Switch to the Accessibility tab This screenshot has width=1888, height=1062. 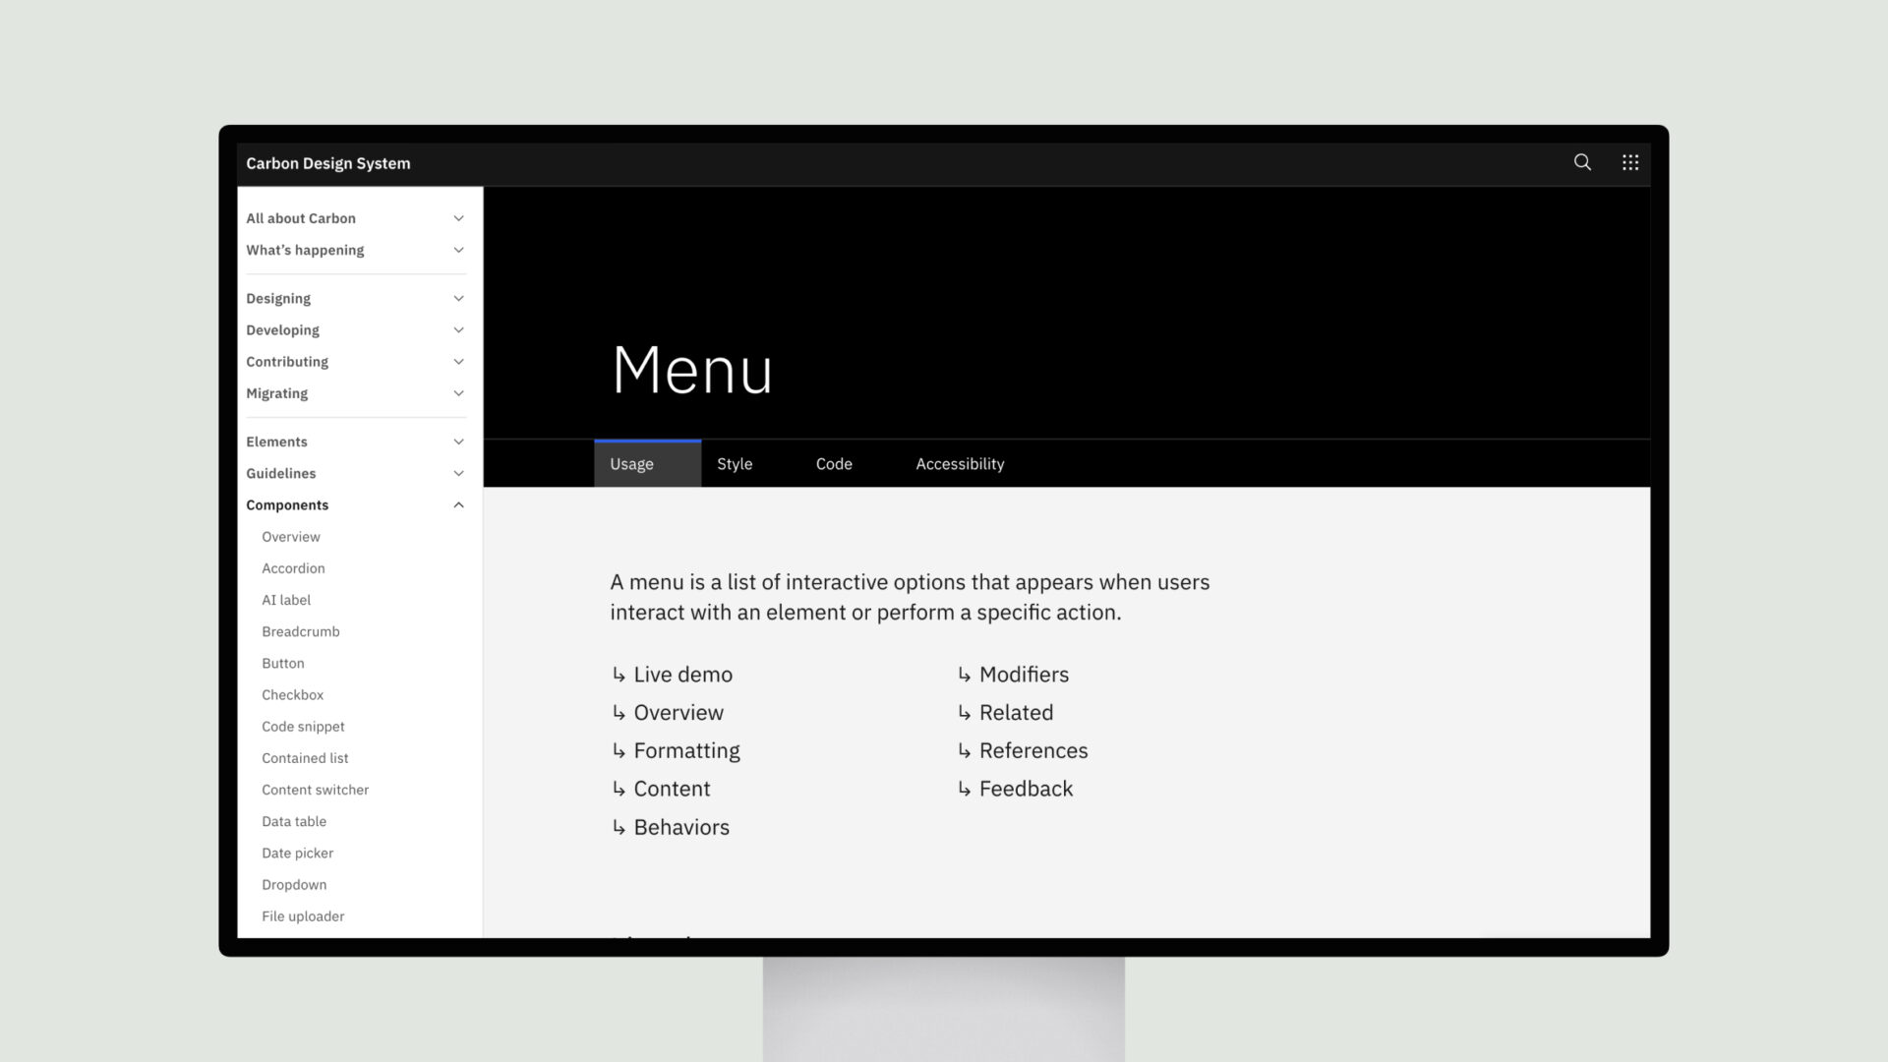point(960,463)
